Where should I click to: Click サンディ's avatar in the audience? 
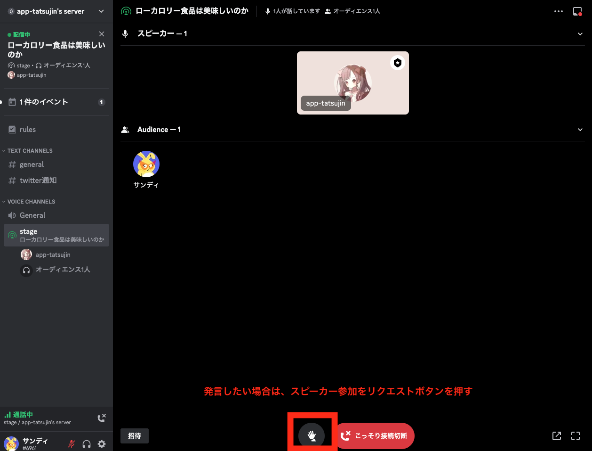point(146,164)
